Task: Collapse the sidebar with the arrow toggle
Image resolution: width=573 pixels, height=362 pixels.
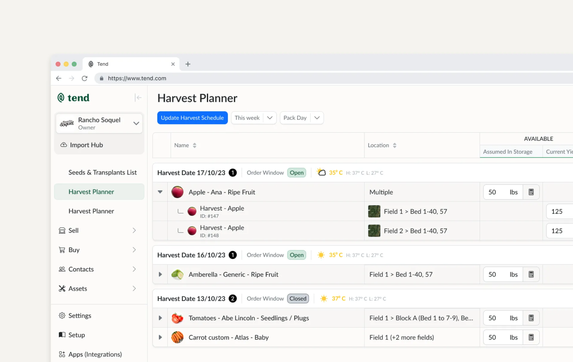Action: pos(138,98)
